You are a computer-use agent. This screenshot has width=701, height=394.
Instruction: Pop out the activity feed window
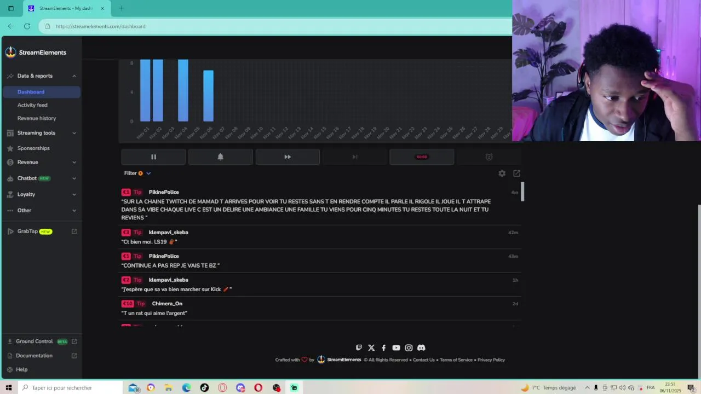pyautogui.click(x=516, y=173)
